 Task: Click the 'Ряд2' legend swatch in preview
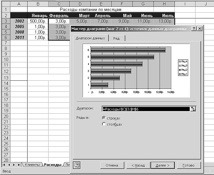pyautogui.click(x=180, y=70)
